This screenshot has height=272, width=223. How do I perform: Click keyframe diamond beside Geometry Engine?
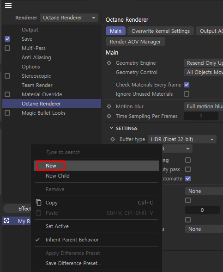[109, 63]
